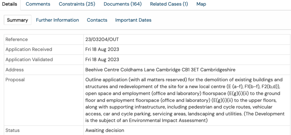Viewport: 291px width, 135px height.
Task: Show the Map tab
Action: 201,4
